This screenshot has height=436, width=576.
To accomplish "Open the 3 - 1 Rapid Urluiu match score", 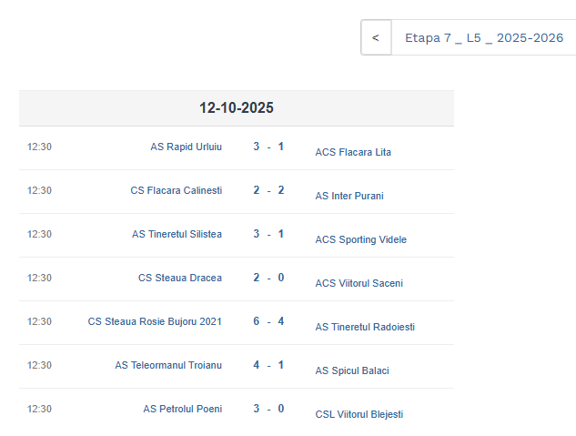I will coord(268,147).
